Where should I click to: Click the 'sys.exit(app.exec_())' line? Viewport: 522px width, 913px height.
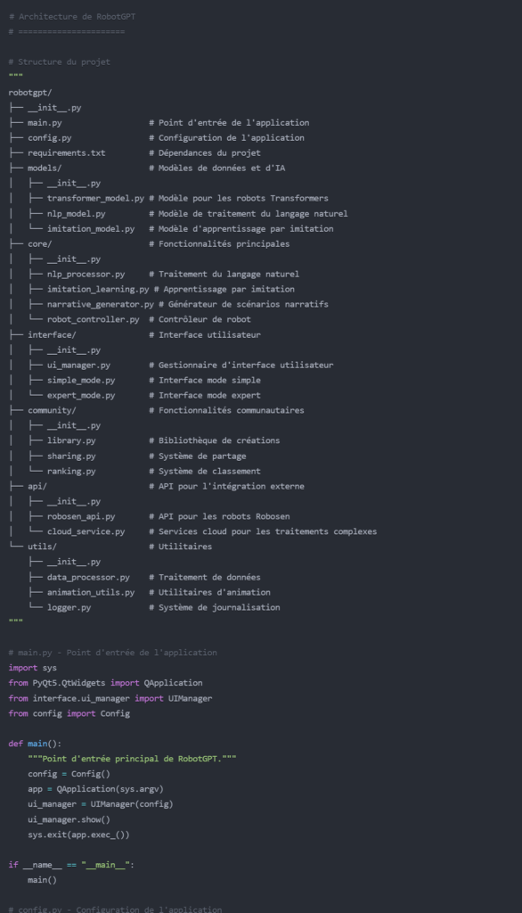coord(78,835)
